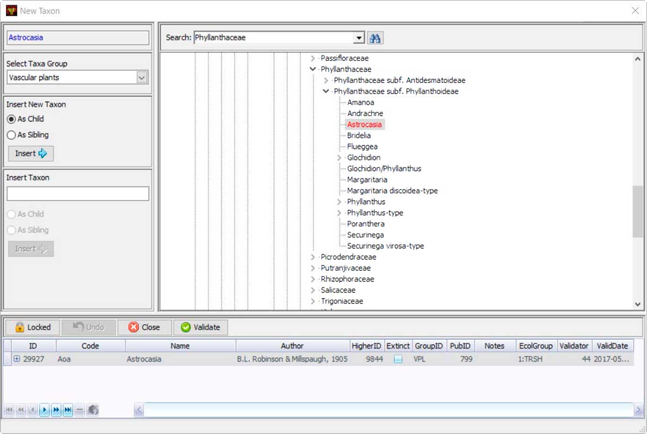The height and width of the screenshot is (434, 647).
Task: Open the Select Taxa Group dropdown
Action: 142,77
